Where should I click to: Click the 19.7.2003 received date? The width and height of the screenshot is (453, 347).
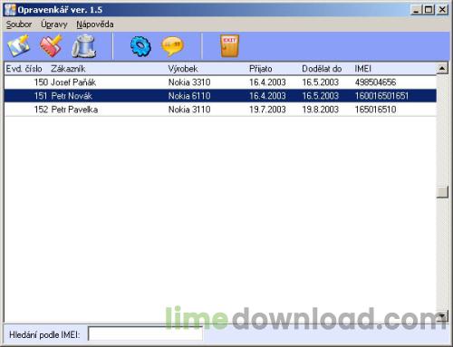coord(267,110)
